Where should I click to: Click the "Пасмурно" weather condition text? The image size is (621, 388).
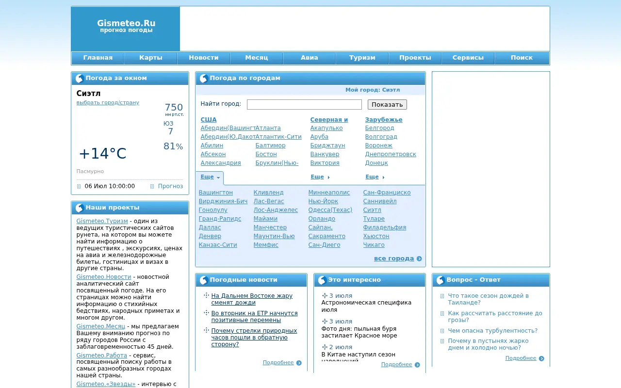90,172
